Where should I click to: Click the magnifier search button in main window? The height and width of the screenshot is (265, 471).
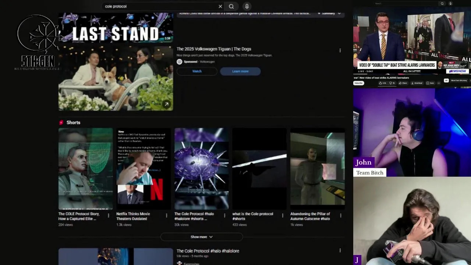(x=231, y=6)
